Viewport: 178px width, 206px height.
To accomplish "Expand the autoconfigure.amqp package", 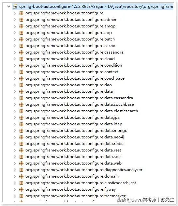I will (x=15, y=26).
